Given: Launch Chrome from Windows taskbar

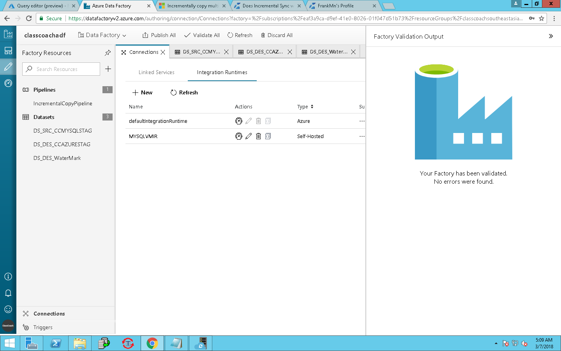Looking at the screenshot, I should [152, 343].
